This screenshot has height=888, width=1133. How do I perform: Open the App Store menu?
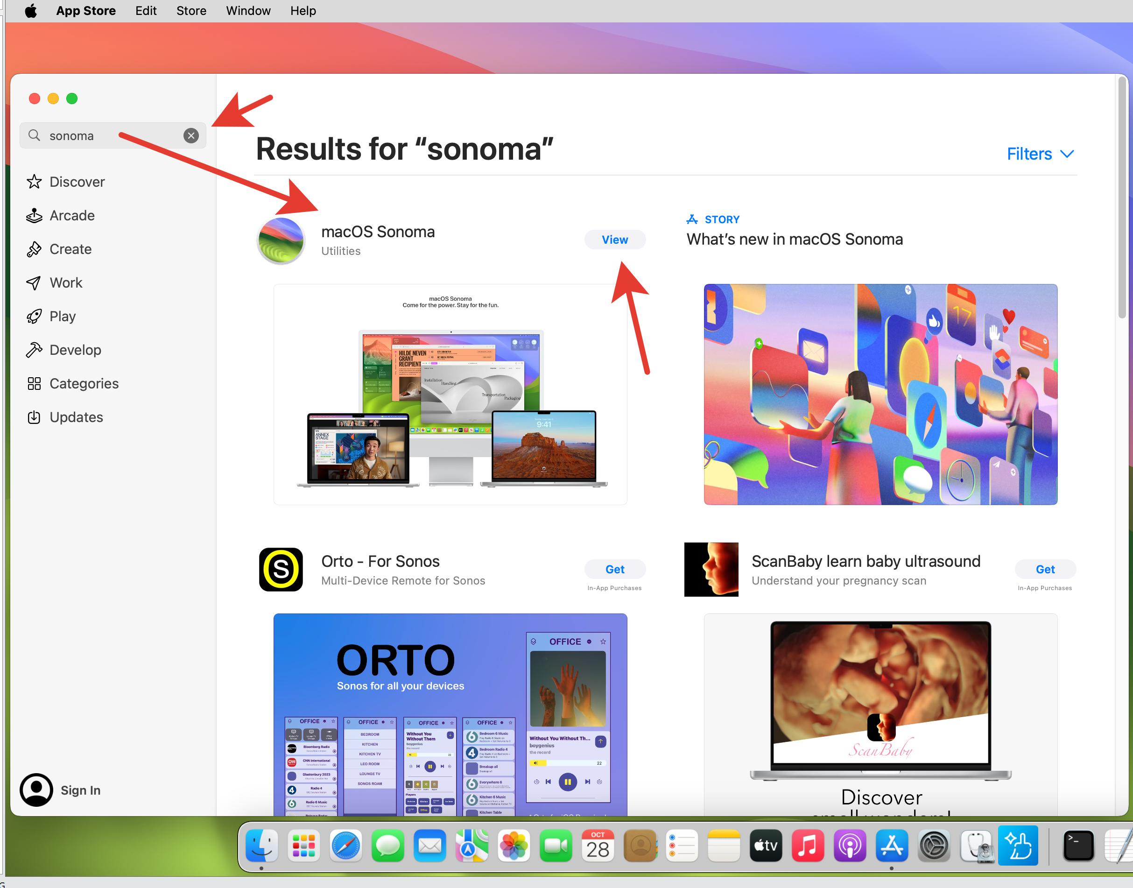click(86, 11)
